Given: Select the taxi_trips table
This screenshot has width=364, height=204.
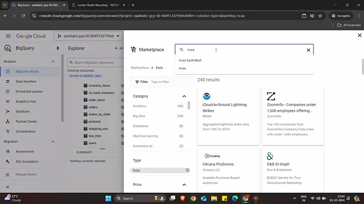Looking at the screenshot, I should point(95,136).
